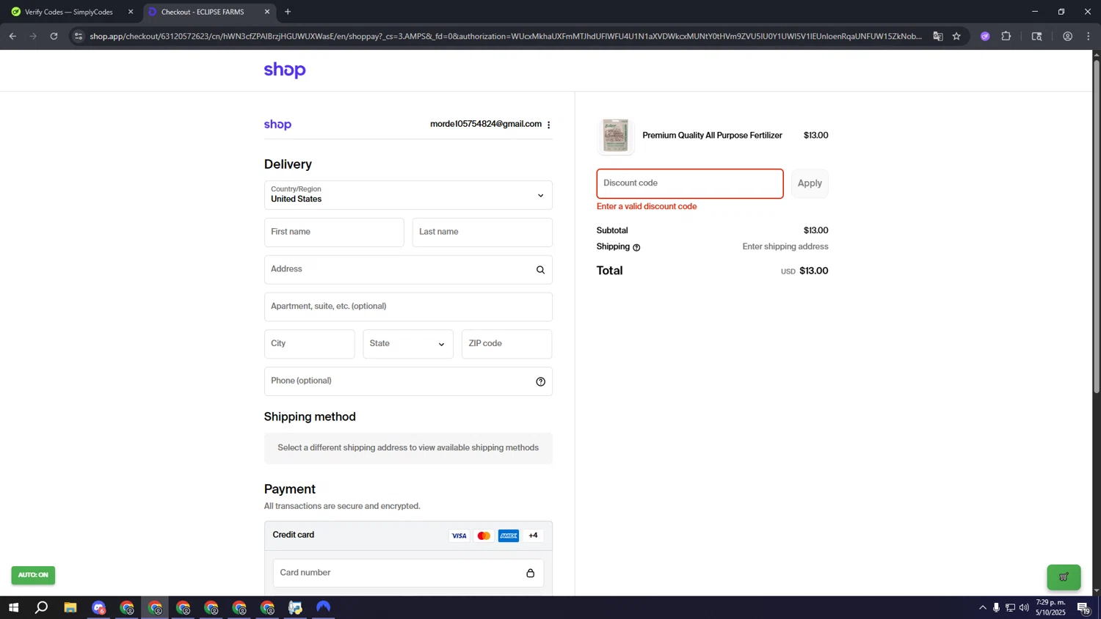This screenshot has width=1101, height=619.
Task: Click the taskbar clock showing 7:29 p. m.
Action: 1050,607
